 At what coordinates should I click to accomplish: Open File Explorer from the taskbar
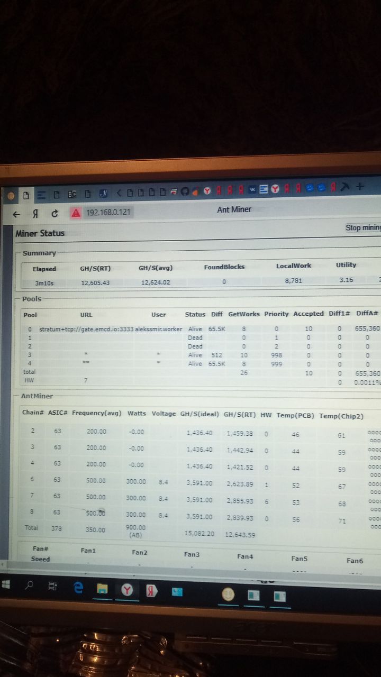coord(102,589)
